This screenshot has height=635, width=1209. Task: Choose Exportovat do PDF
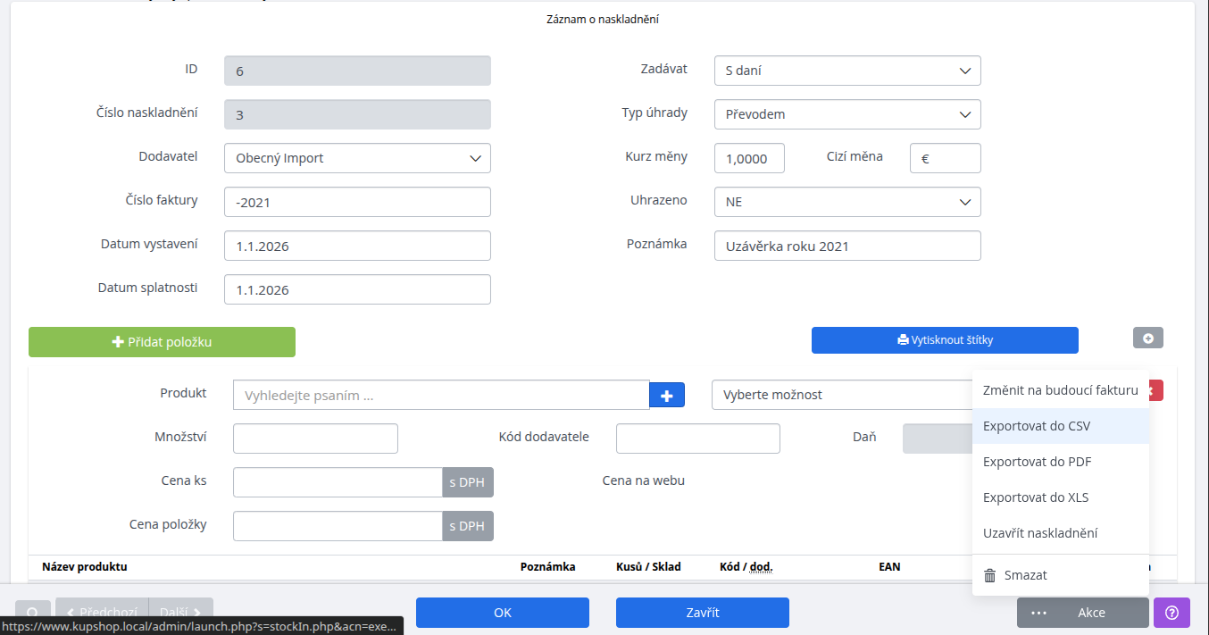[x=1060, y=462]
